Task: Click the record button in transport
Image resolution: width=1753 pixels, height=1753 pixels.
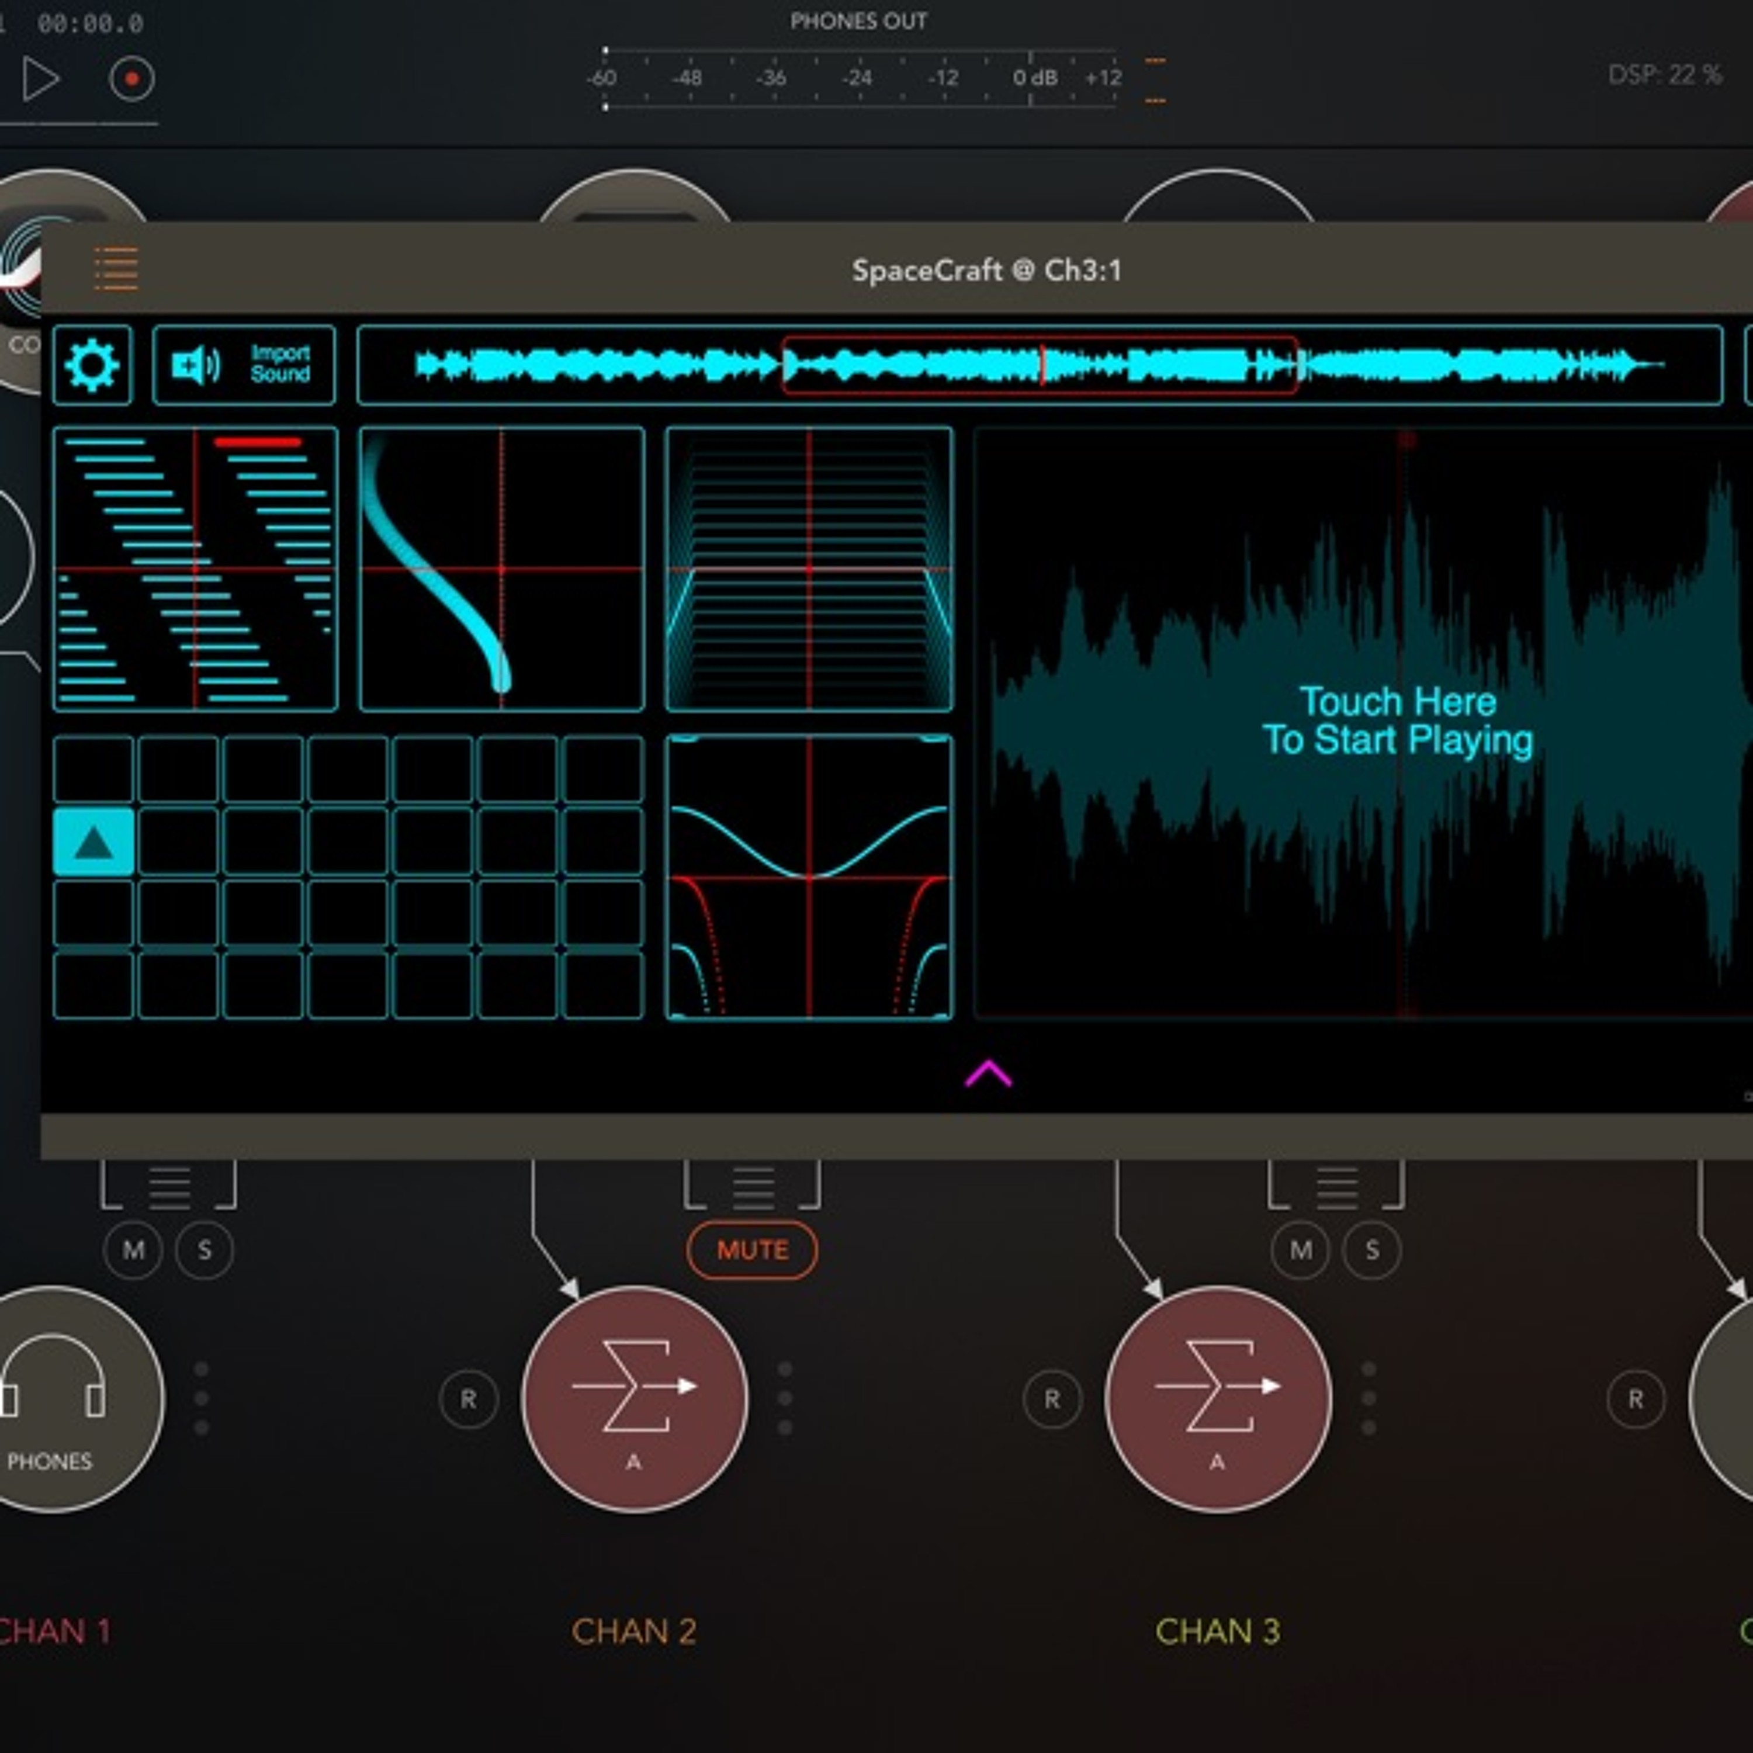Action: tap(131, 79)
